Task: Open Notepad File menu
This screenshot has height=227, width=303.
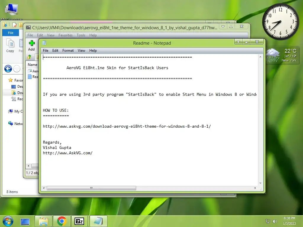Action: [46, 50]
